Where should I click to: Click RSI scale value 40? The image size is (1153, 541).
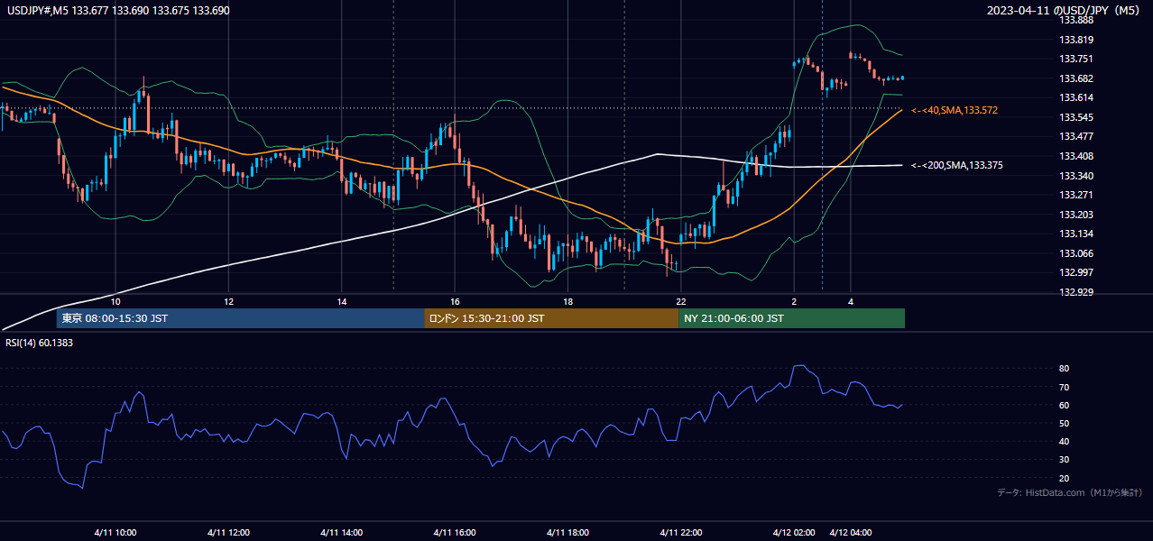[1064, 441]
